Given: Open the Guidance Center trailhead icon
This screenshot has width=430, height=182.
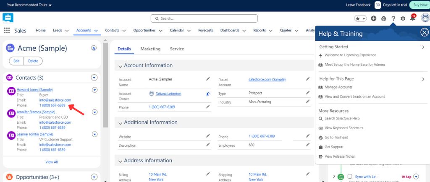Looking at the screenshot, I should [384, 18].
